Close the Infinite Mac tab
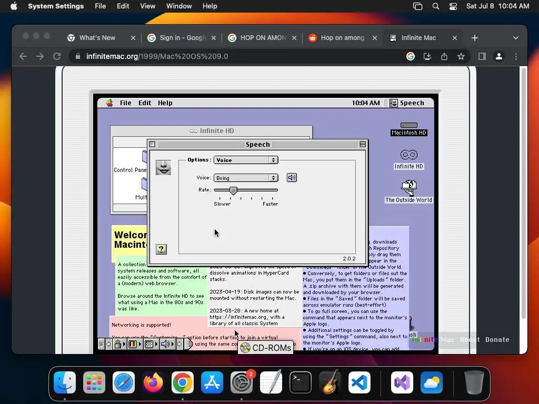This screenshot has width=539, height=404. coord(455,38)
